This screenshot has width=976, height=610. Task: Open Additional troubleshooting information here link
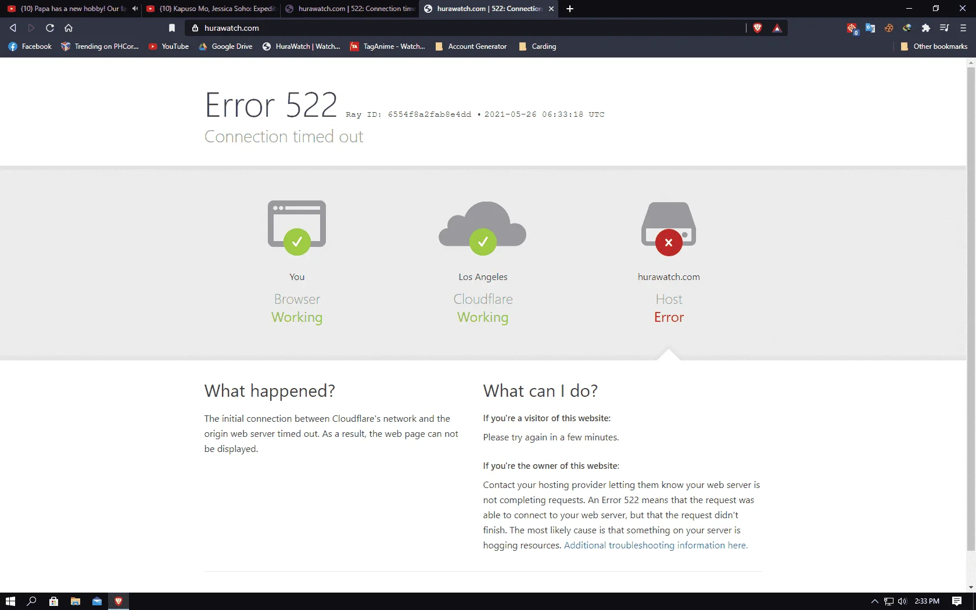click(x=656, y=546)
